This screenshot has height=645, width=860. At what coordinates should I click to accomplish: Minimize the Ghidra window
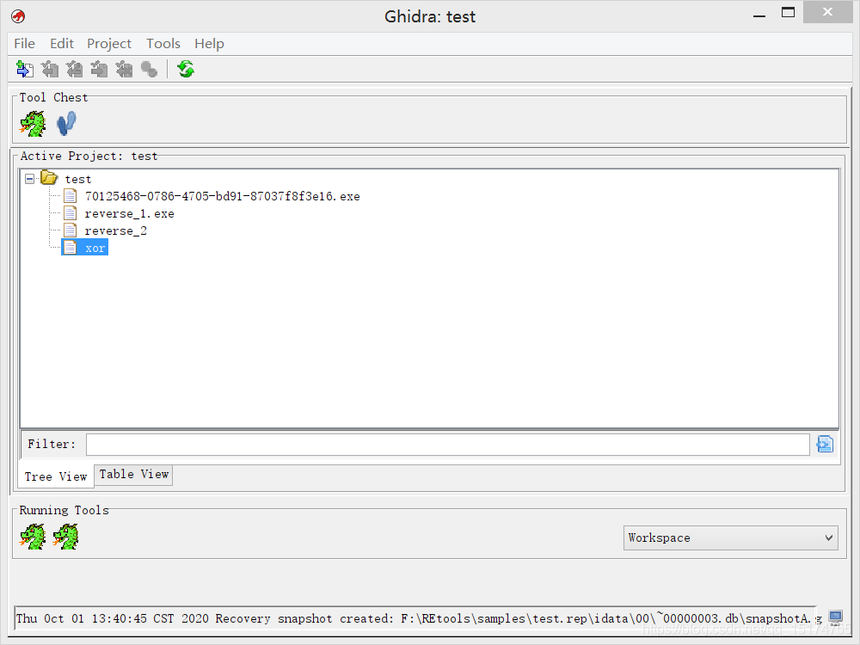(759, 15)
